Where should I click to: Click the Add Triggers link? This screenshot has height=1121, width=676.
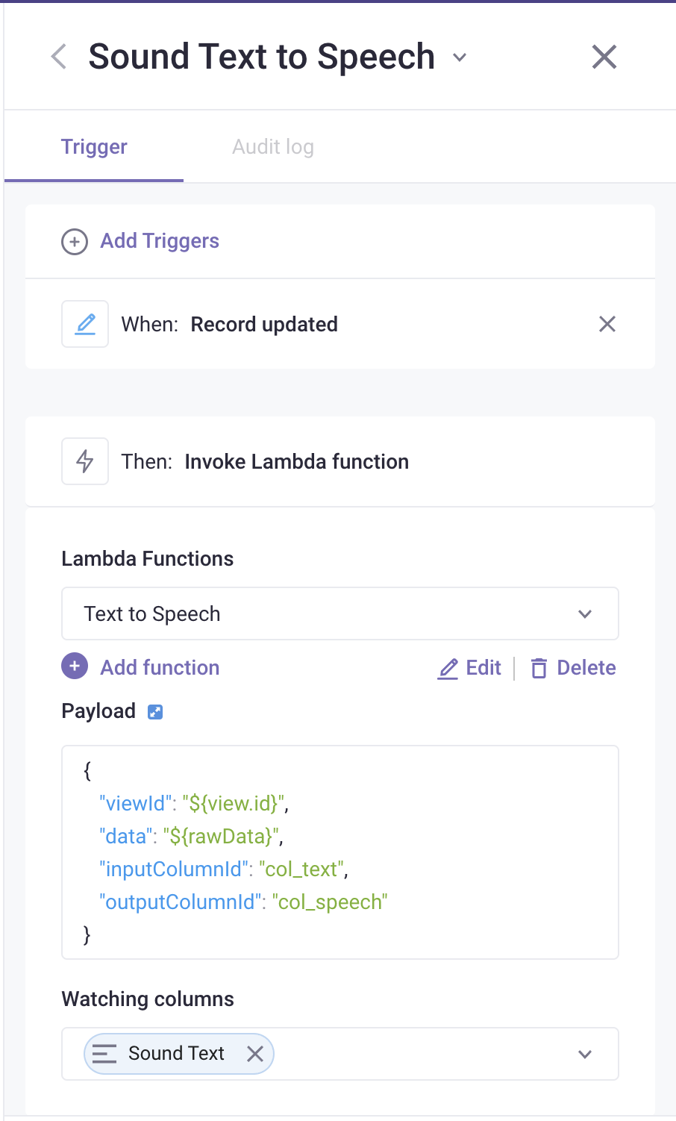tap(160, 241)
